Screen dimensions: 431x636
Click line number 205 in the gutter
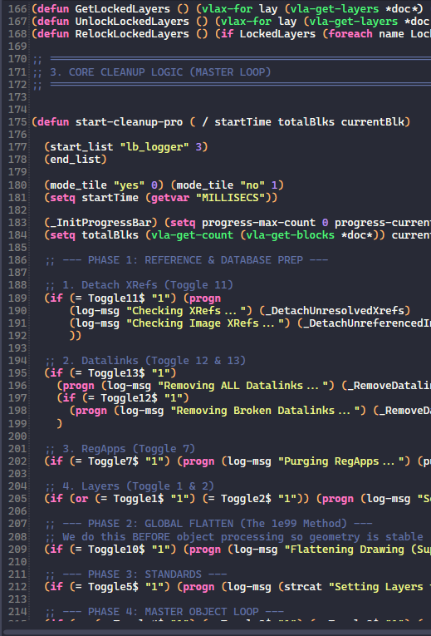pyautogui.click(x=17, y=499)
